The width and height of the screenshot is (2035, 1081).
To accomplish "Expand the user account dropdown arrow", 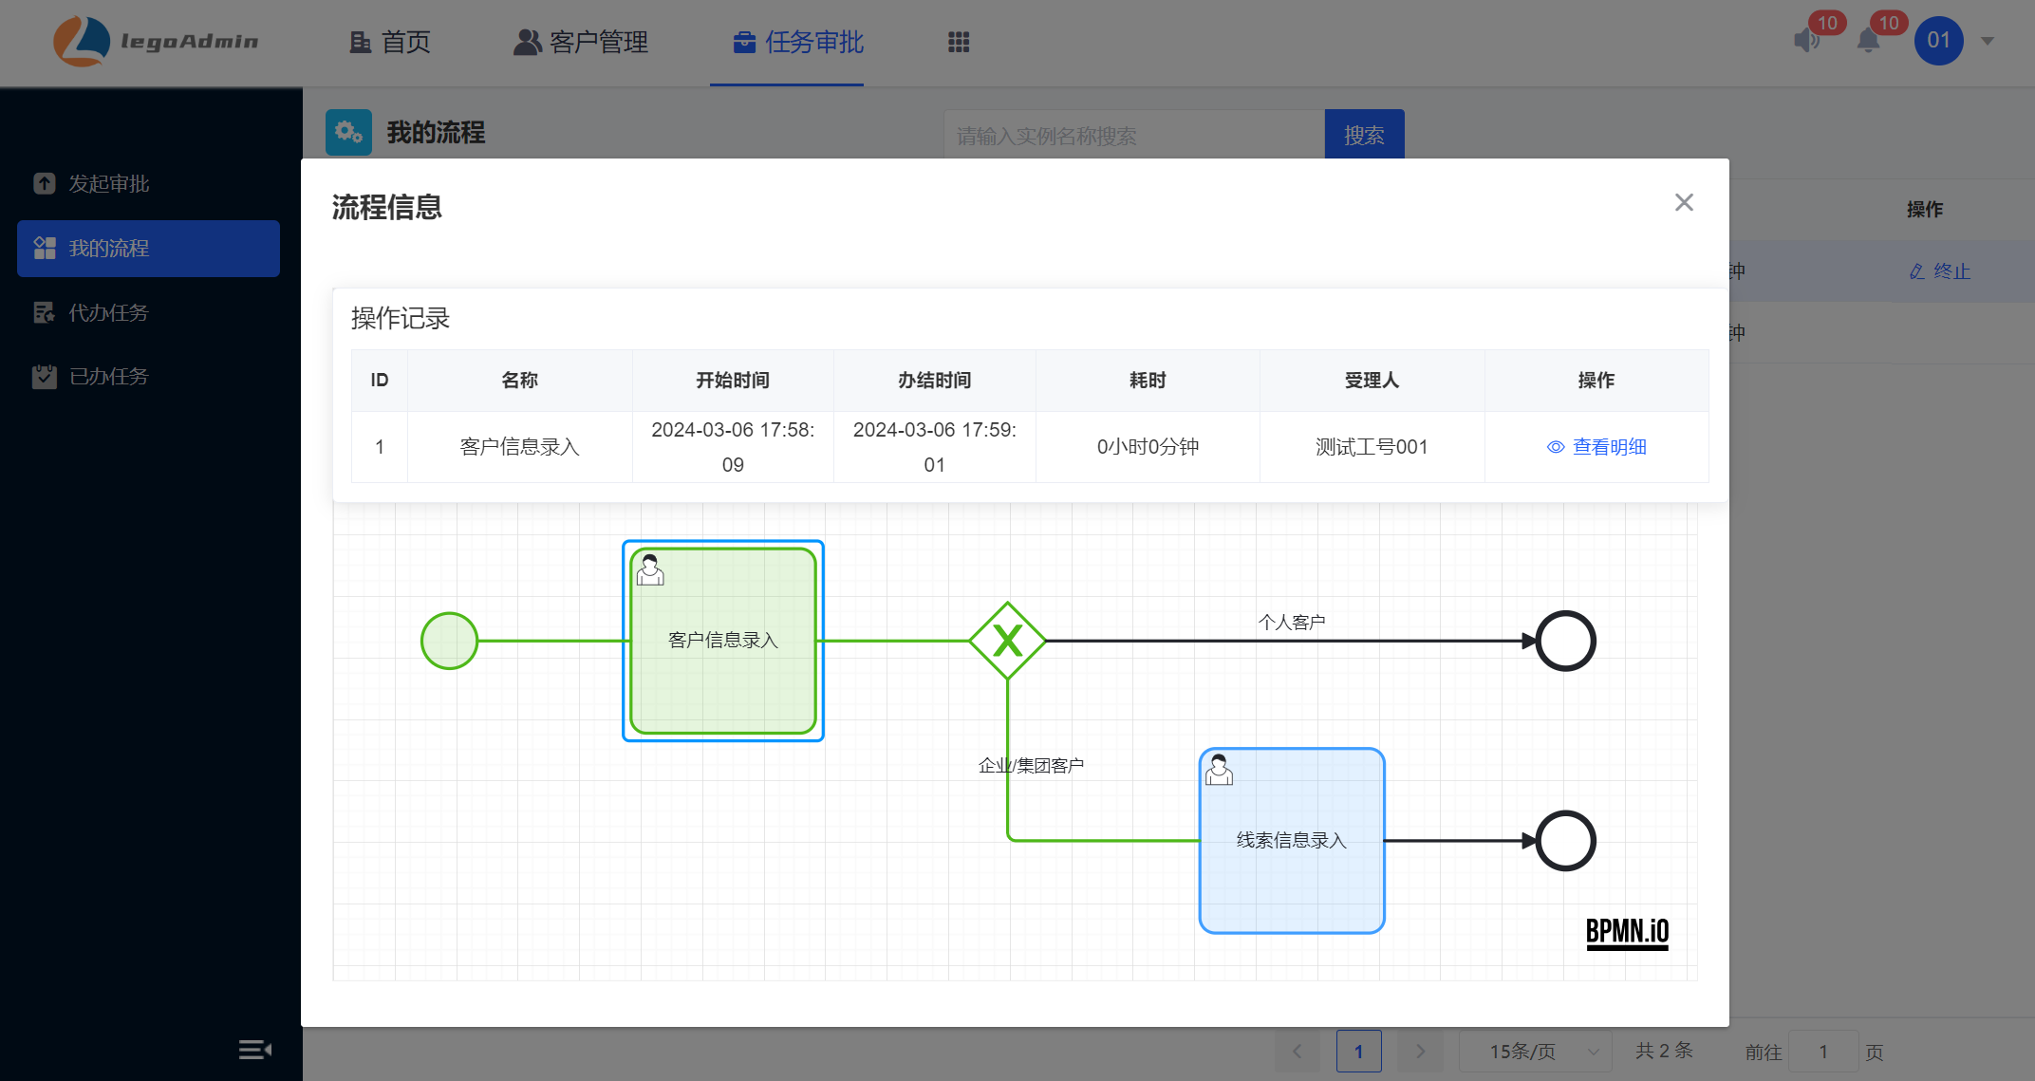I will click(x=1988, y=41).
